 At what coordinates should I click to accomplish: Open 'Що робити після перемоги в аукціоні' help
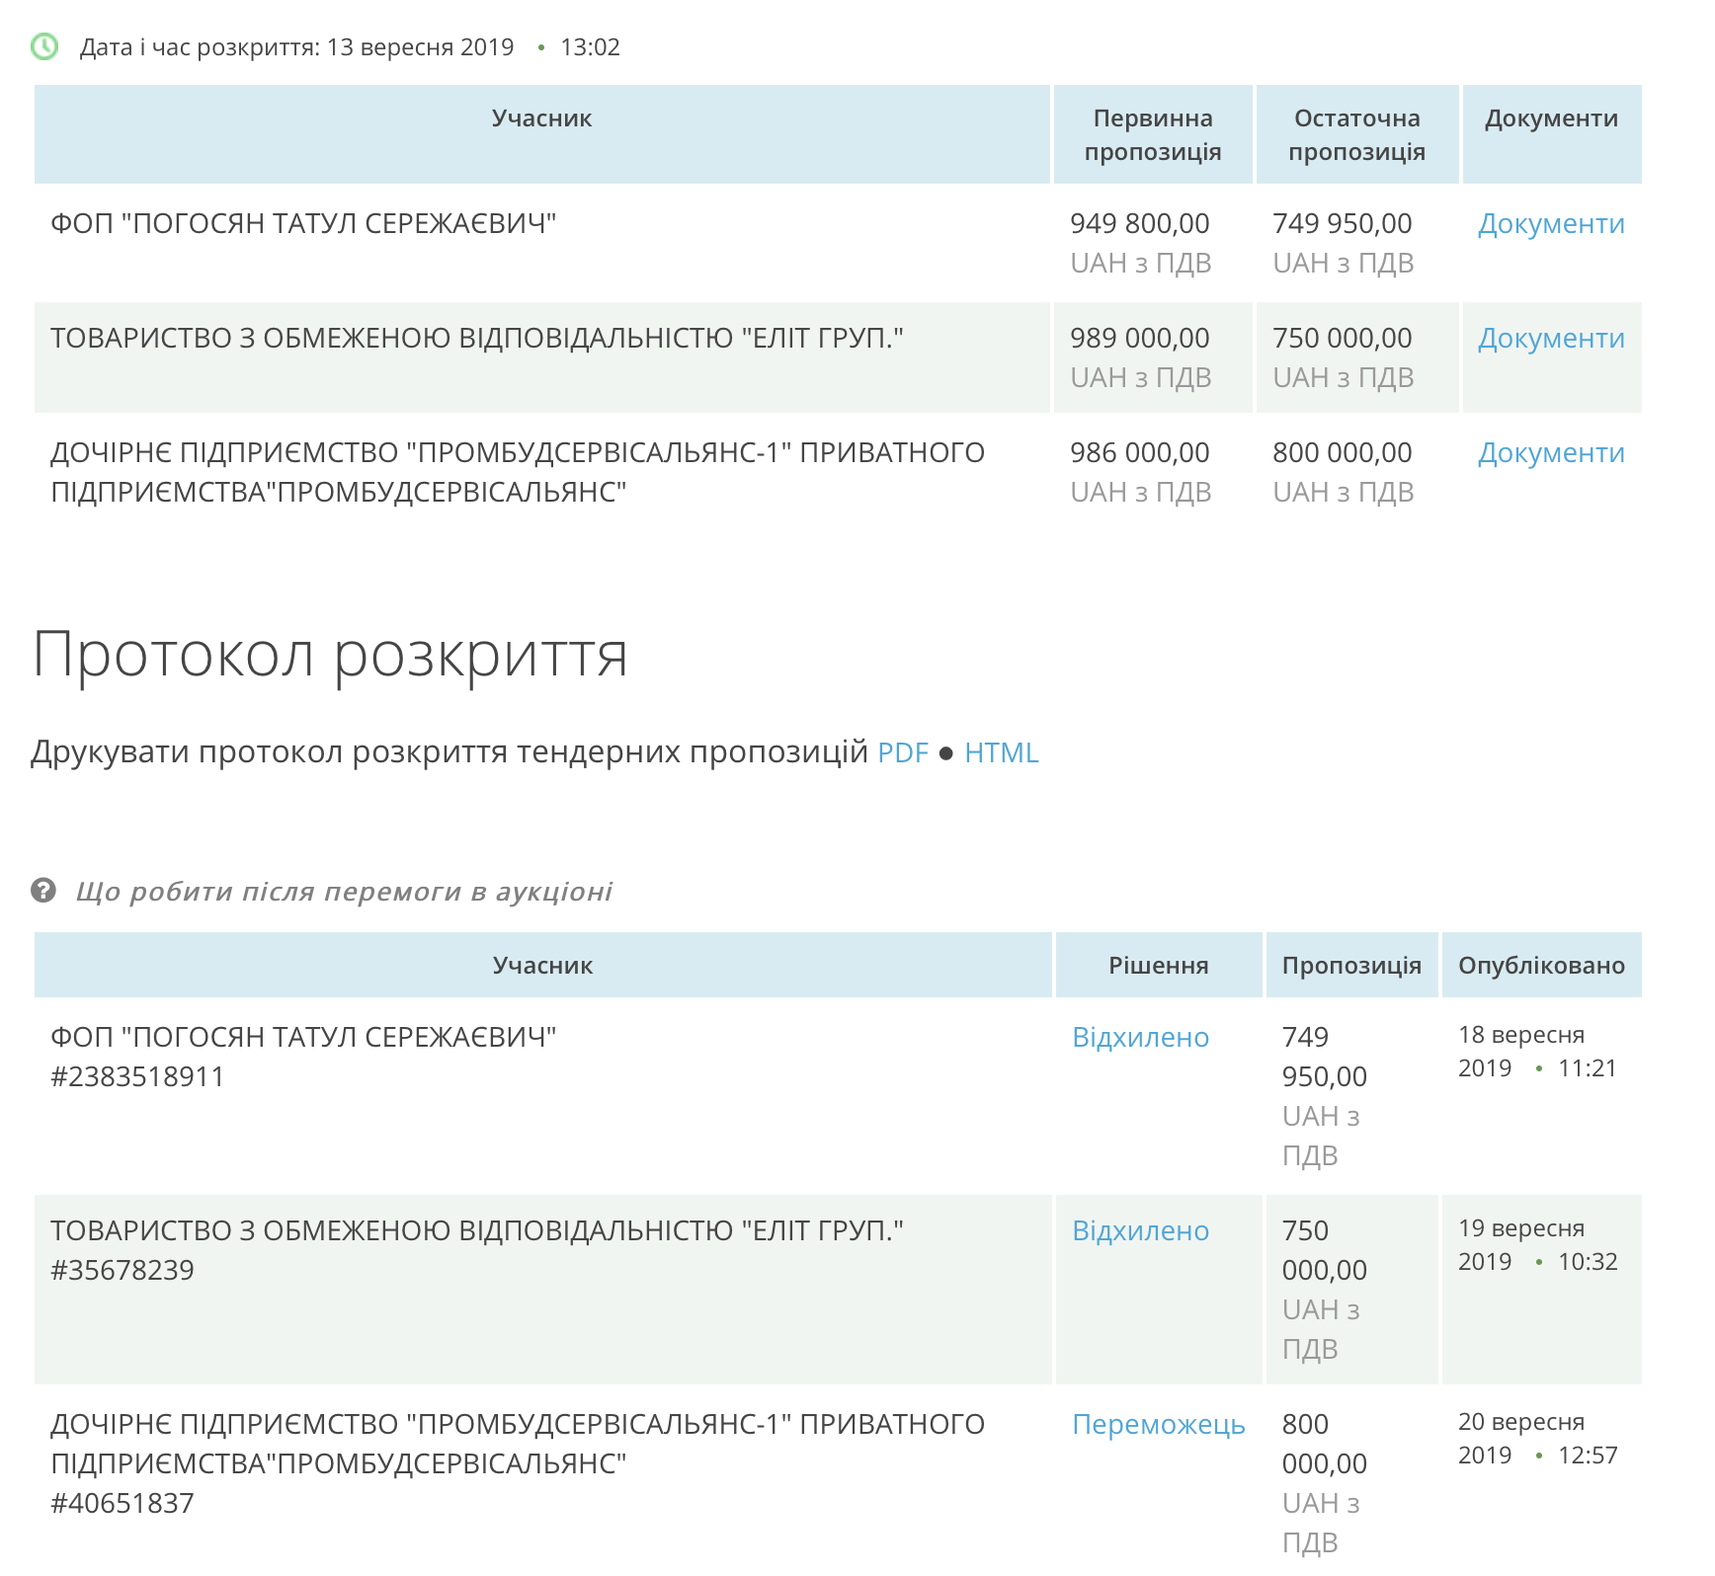pos(344,892)
